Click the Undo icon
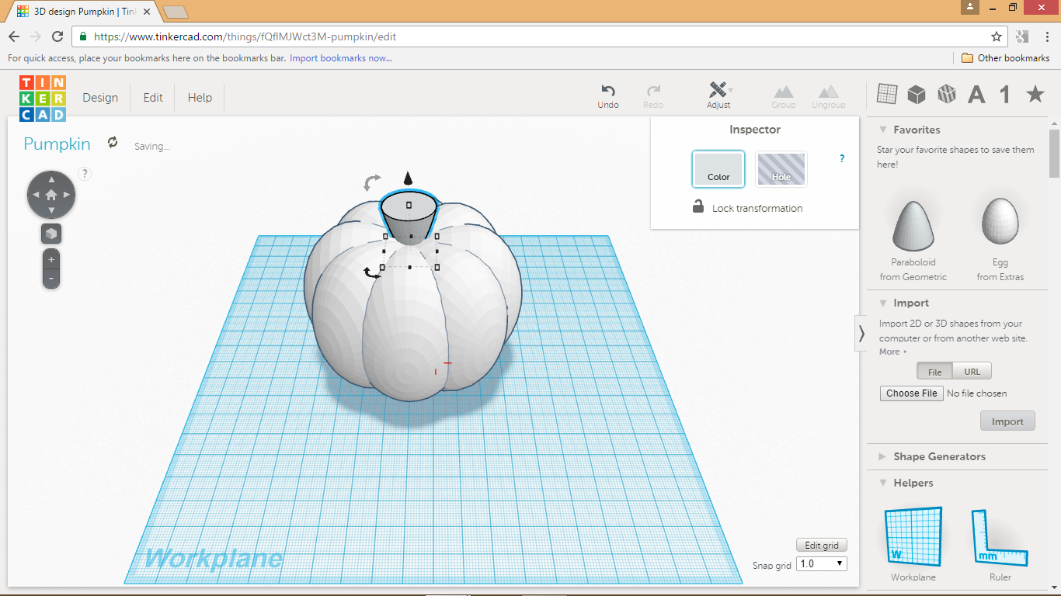The height and width of the screenshot is (596, 1061). coord(607,92)
